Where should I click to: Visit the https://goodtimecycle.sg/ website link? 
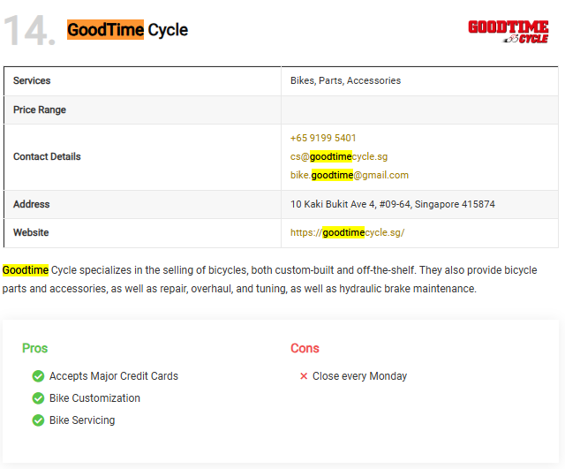click(347, 232)
